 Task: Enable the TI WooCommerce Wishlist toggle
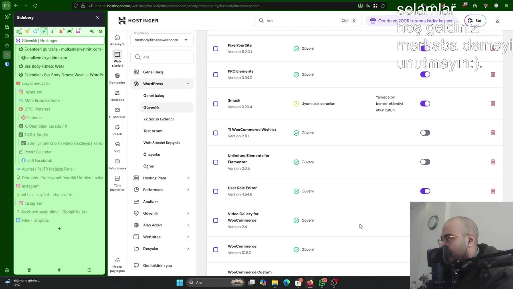point(425,133)
